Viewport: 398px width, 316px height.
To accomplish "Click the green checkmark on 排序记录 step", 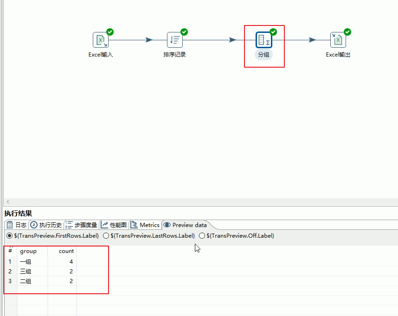I will click(184, 32).
